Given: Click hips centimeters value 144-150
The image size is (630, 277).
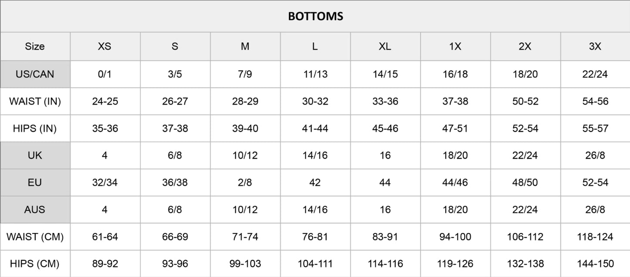Looking at the screenshot, I should click(595, 264).
